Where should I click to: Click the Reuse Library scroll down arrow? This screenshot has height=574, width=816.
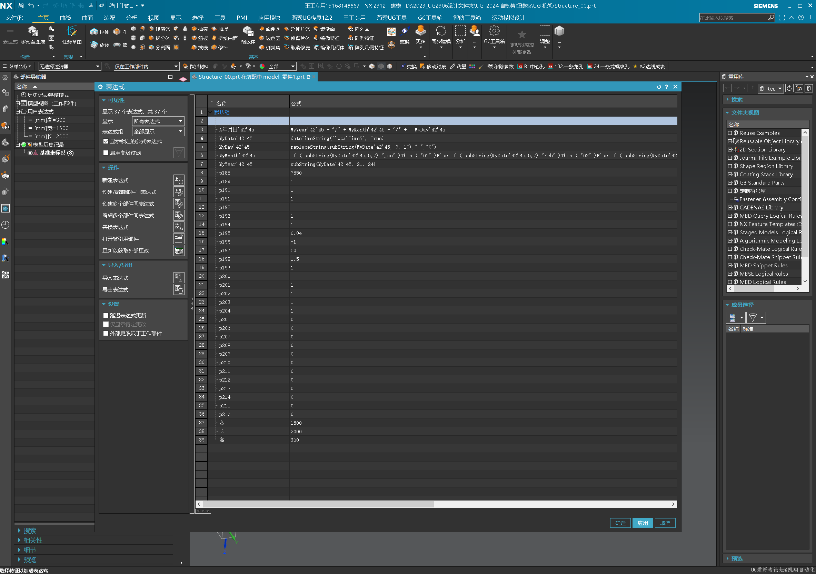coord(805,281)
